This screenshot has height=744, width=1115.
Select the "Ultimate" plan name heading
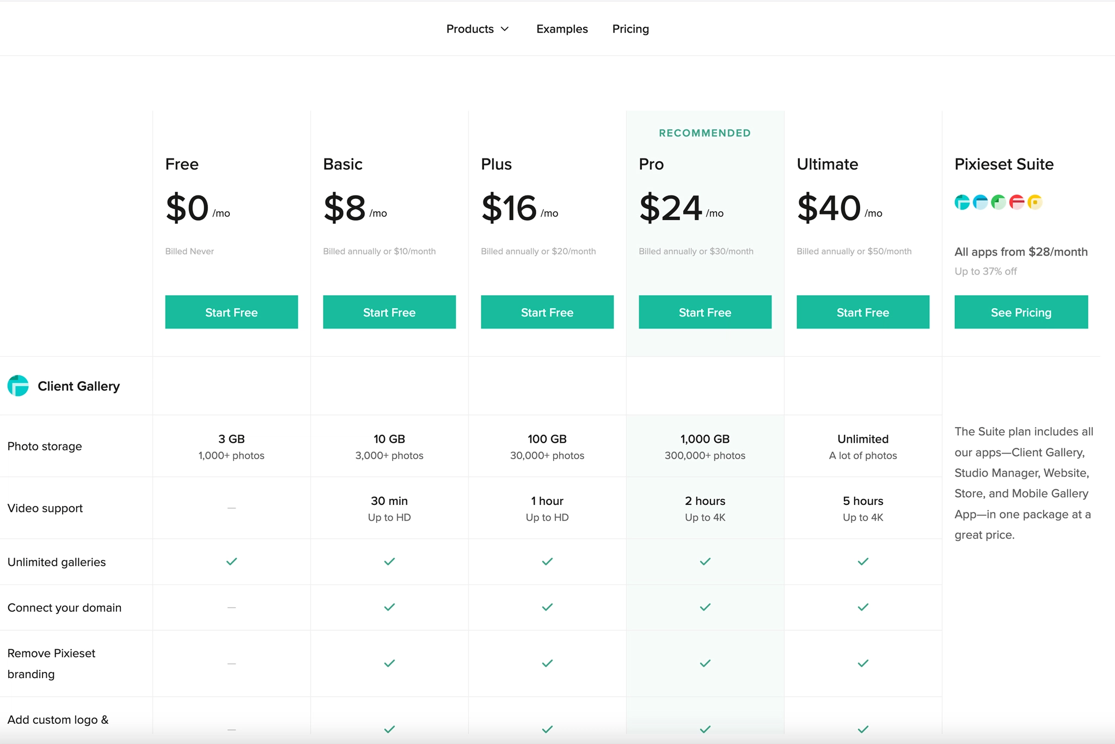[827, 164]
